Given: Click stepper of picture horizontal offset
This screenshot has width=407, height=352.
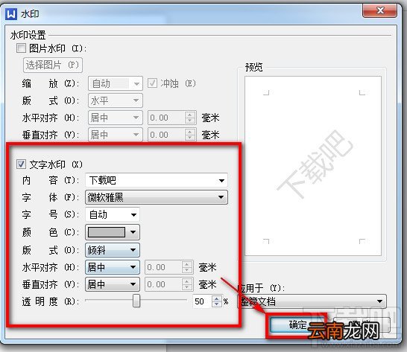Looking at the screenshot, I should 190,118.
